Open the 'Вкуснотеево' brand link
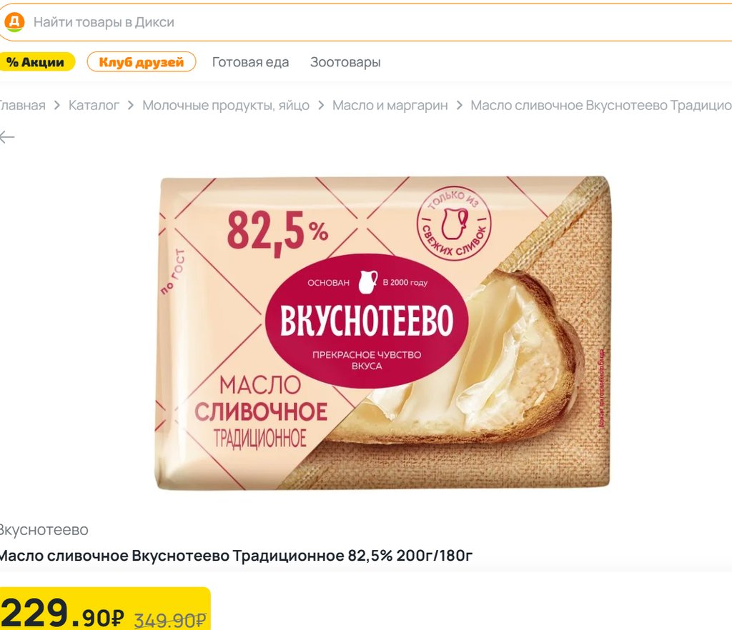Image resolution: width=732 pixels, height=630 pixels. coord(44,530)
